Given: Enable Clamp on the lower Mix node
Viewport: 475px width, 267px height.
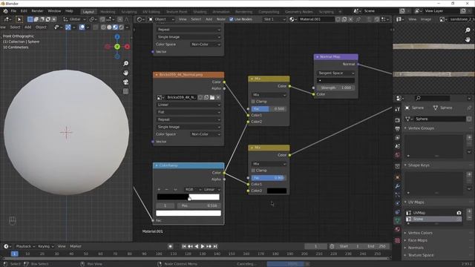Looking at the screenshot, I should 253,171.
